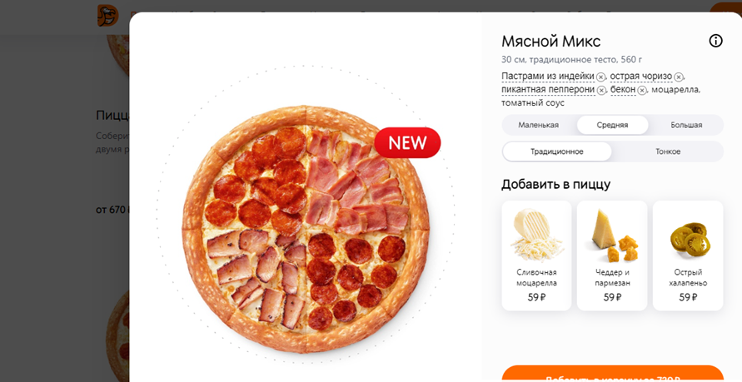Add Чеддер и пармезан topping
Image resolution: width=742 pixels, height=382 pixels.
(x=612, y=255)
